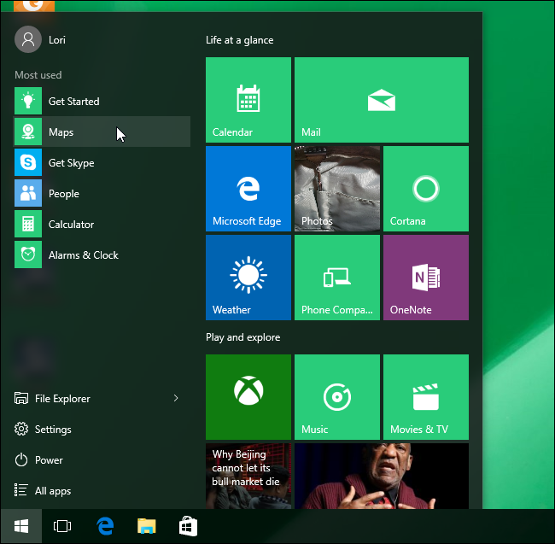555x544 pixels.
Task: Open the news tile showing a man in a red cardigan
Action: (382, 476)
